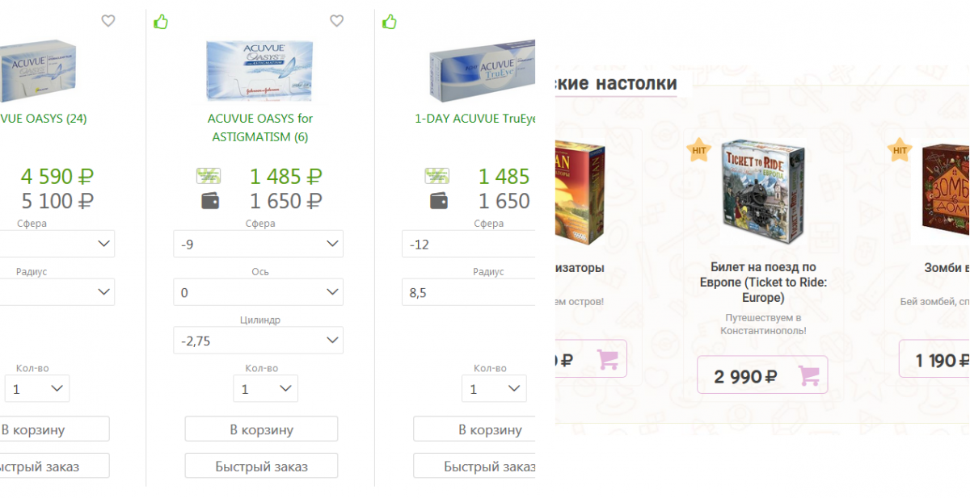Click the HIT star badge on Ticket to Ride
The width and height of the screenshot is (970, 498).
[x=699, y=149]
